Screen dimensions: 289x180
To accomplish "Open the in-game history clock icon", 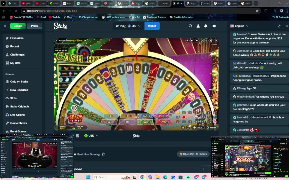I will (206, 41).
